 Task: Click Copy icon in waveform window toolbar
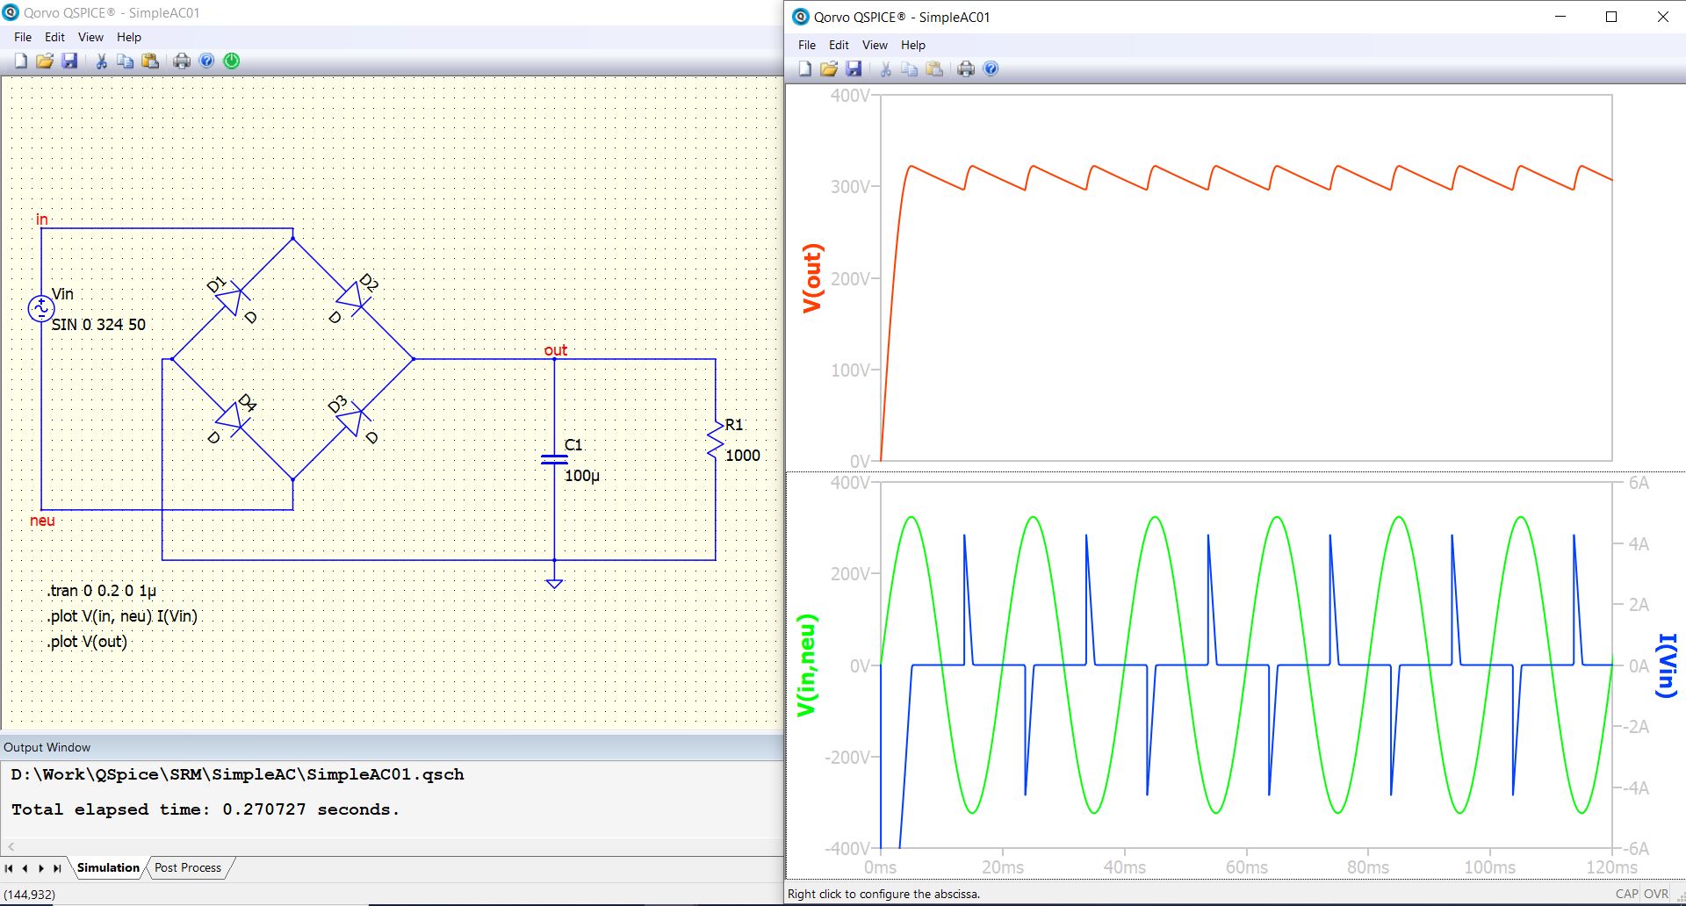pos(910,68)
